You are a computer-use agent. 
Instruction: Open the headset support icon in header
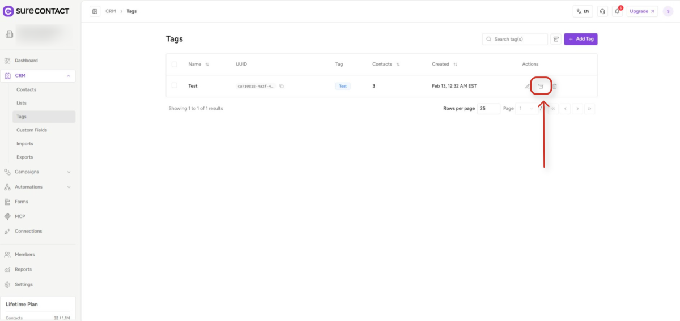[x=602, y=11]
